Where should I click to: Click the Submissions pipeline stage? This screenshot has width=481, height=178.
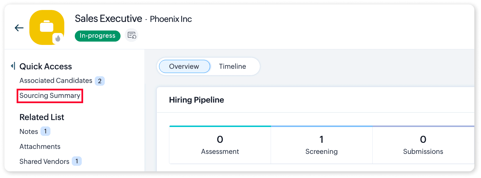click(x=423, y=145)
